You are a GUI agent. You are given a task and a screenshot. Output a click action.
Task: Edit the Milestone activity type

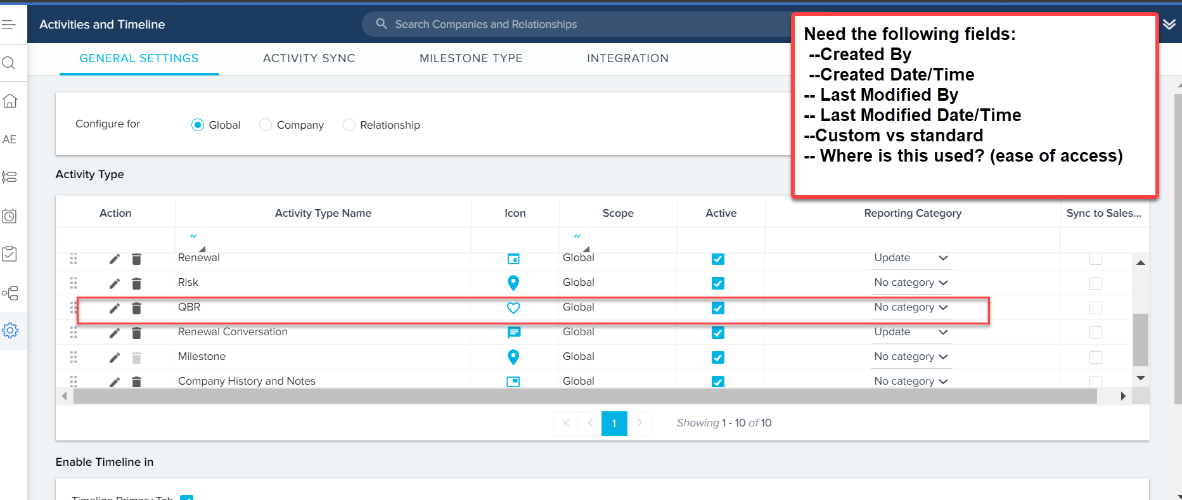tap(114, 357)
